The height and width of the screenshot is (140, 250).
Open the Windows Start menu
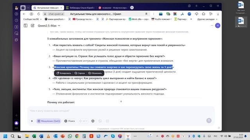click(x=5, y=136)
